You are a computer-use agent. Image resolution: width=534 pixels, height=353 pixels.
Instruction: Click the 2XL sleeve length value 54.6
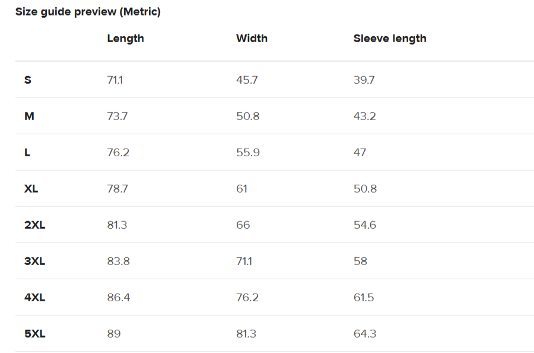pyautogui.click(x=364, y=225)
